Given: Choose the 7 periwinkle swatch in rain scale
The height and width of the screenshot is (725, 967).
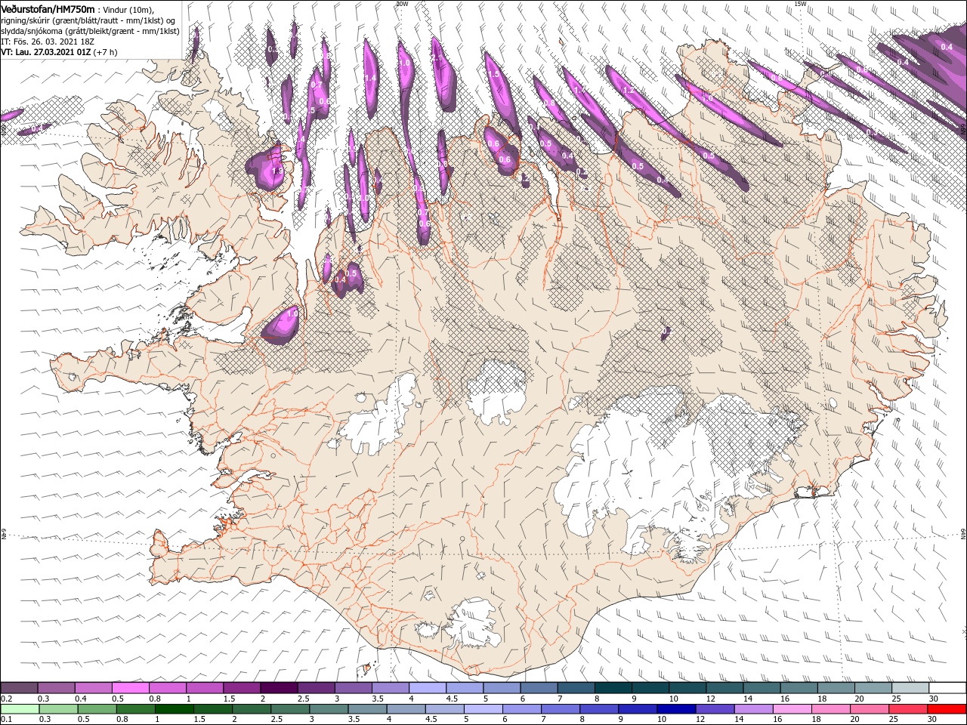Looking at the screenshot, I should (x=560, y=708).
